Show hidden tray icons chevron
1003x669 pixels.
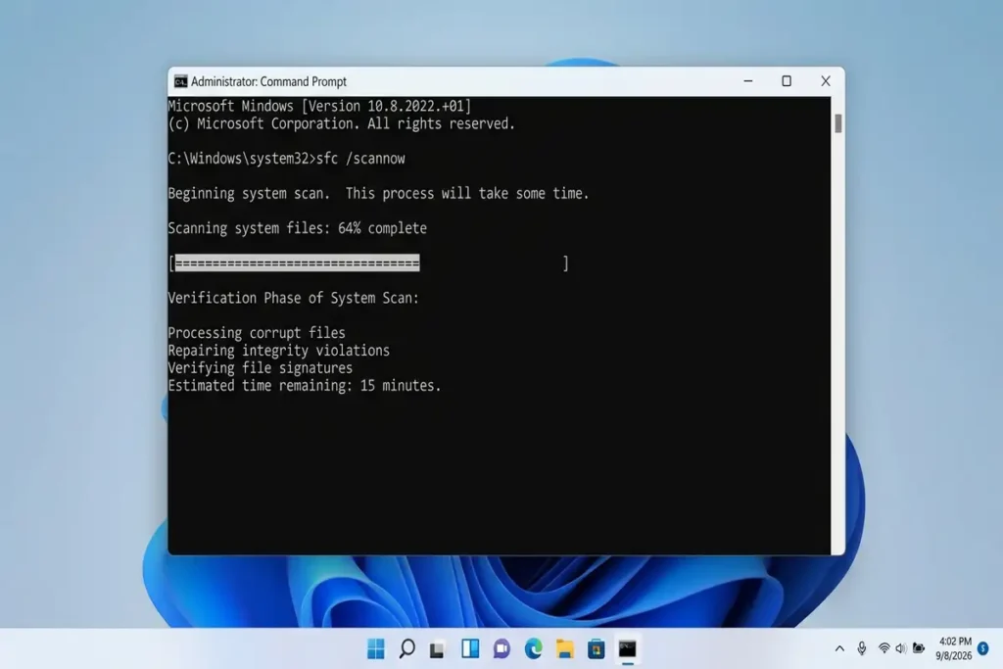[839, 648]
